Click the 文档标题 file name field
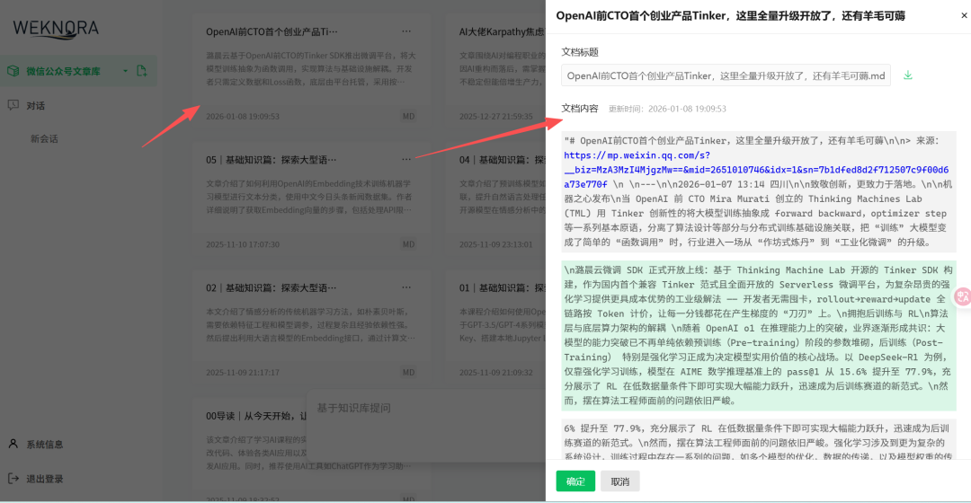The height and width of the screenshot is (503, 971). (726, 75)
